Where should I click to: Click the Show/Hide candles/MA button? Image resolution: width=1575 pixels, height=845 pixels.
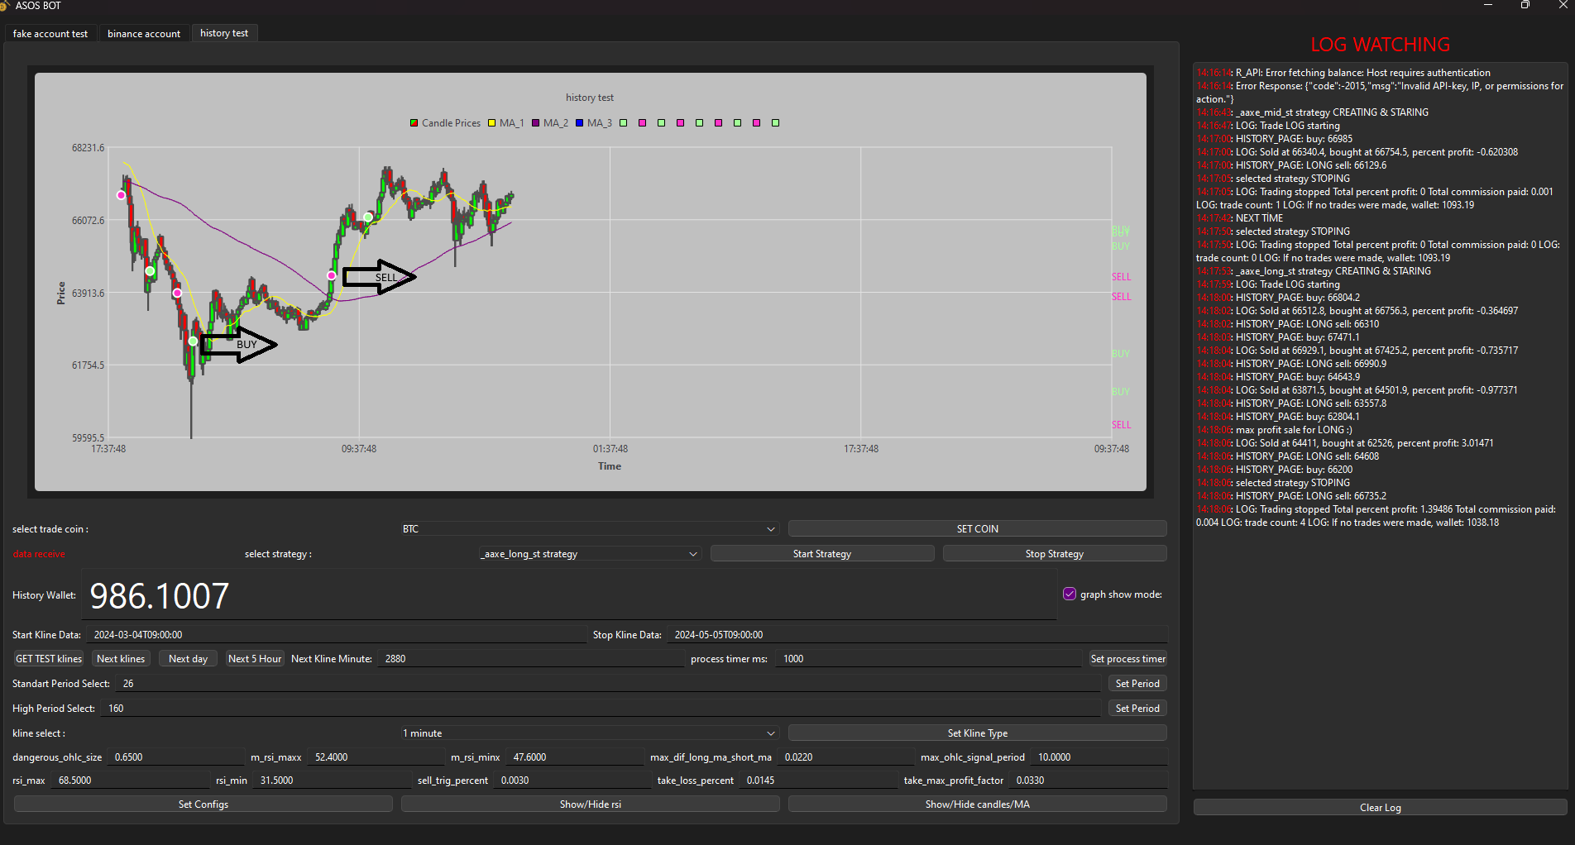[977, 804]
